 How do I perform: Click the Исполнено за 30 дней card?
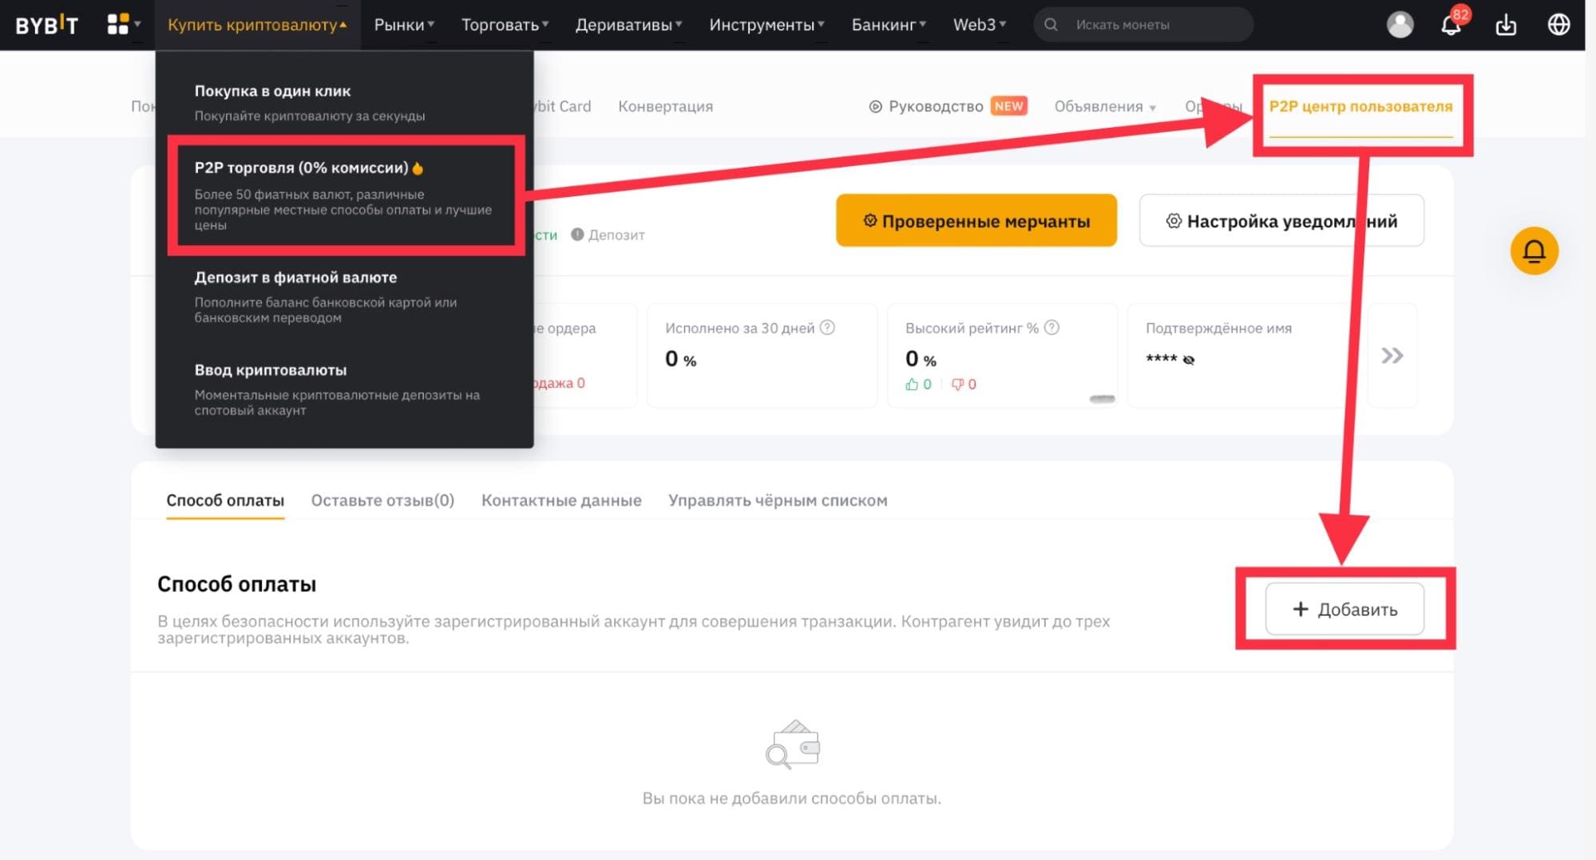click(x=762, y=355)
